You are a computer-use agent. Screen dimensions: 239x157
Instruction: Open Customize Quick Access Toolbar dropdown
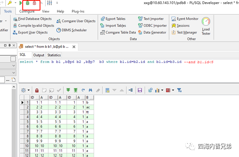[x=57, y=3]
